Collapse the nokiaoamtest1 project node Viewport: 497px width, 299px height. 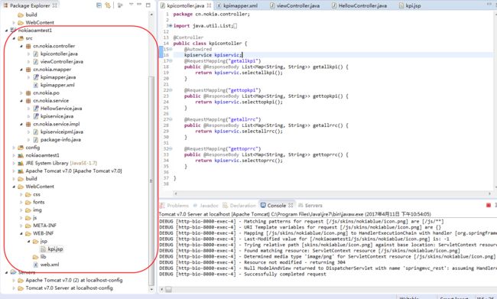click(7, 31)
